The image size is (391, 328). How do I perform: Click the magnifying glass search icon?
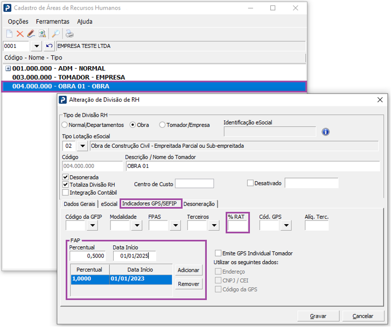click(x=55, y=34)
